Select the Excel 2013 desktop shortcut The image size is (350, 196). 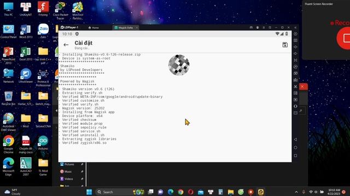coord(26,54)
